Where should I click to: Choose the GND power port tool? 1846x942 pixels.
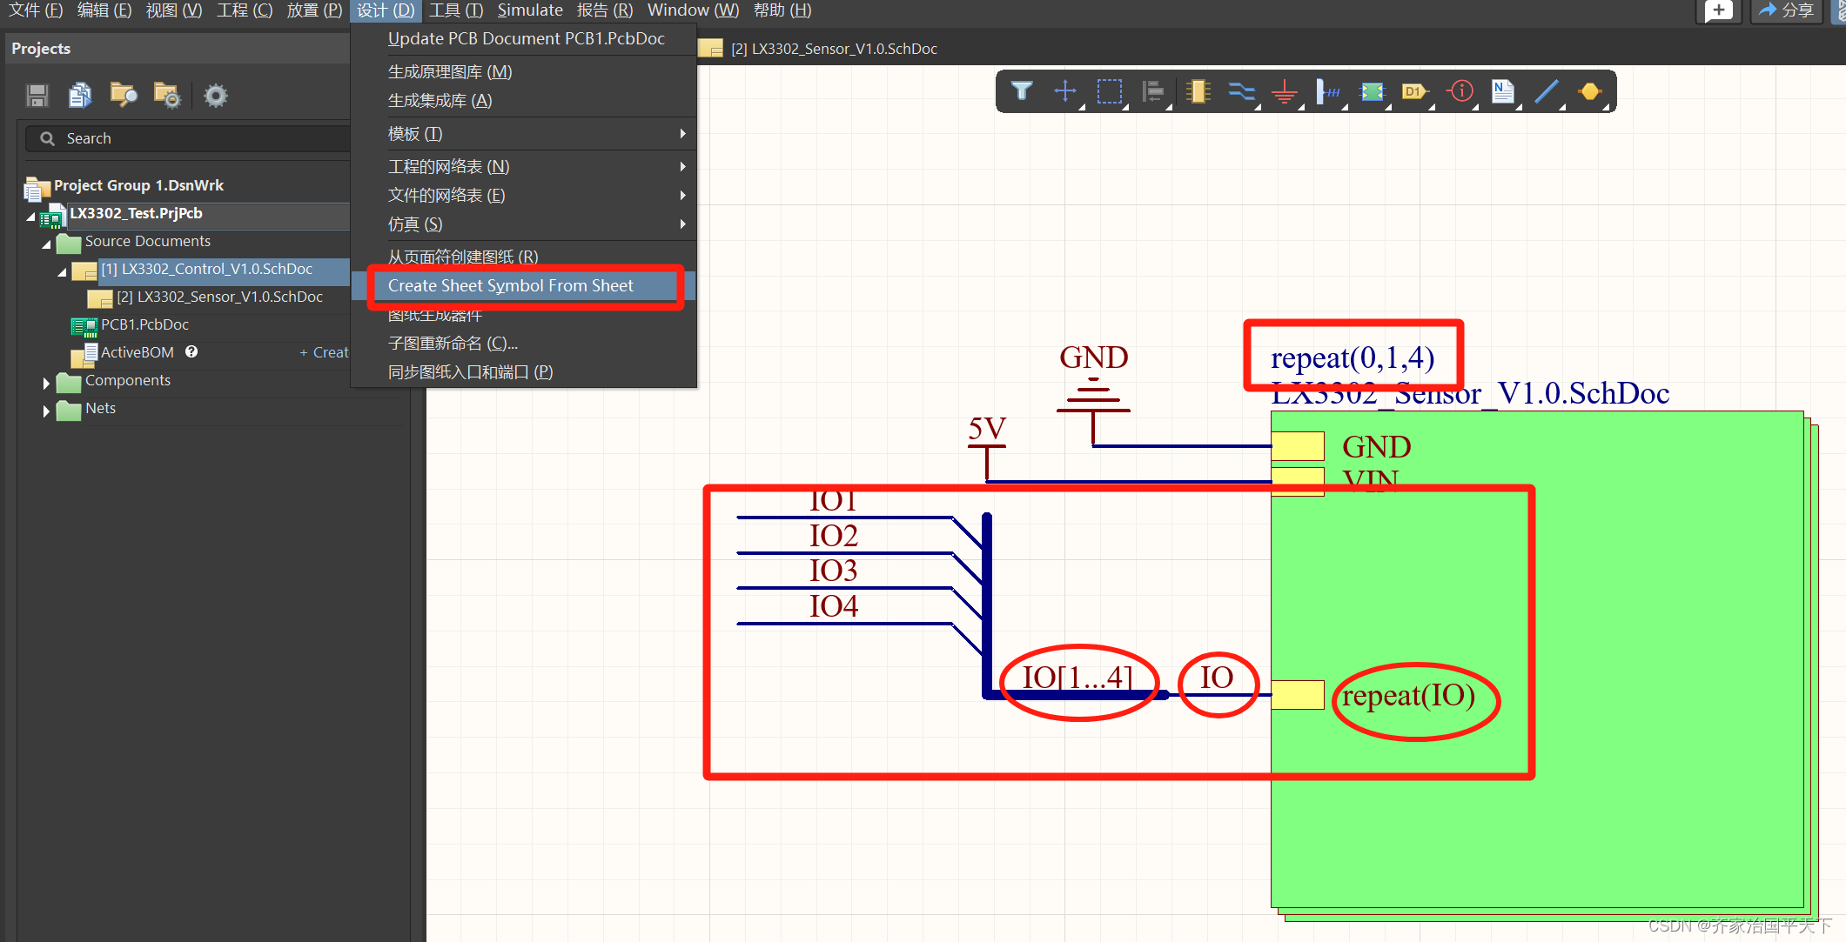click(x=1284, y=91)
